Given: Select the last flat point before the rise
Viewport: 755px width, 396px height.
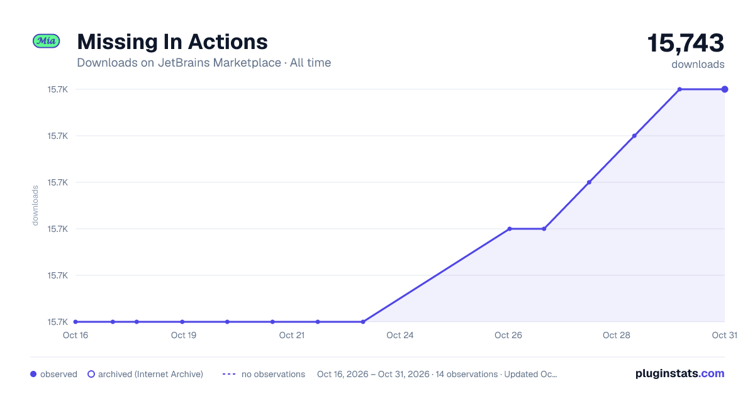Looking at the screenshot, I should tap(363, 322).
